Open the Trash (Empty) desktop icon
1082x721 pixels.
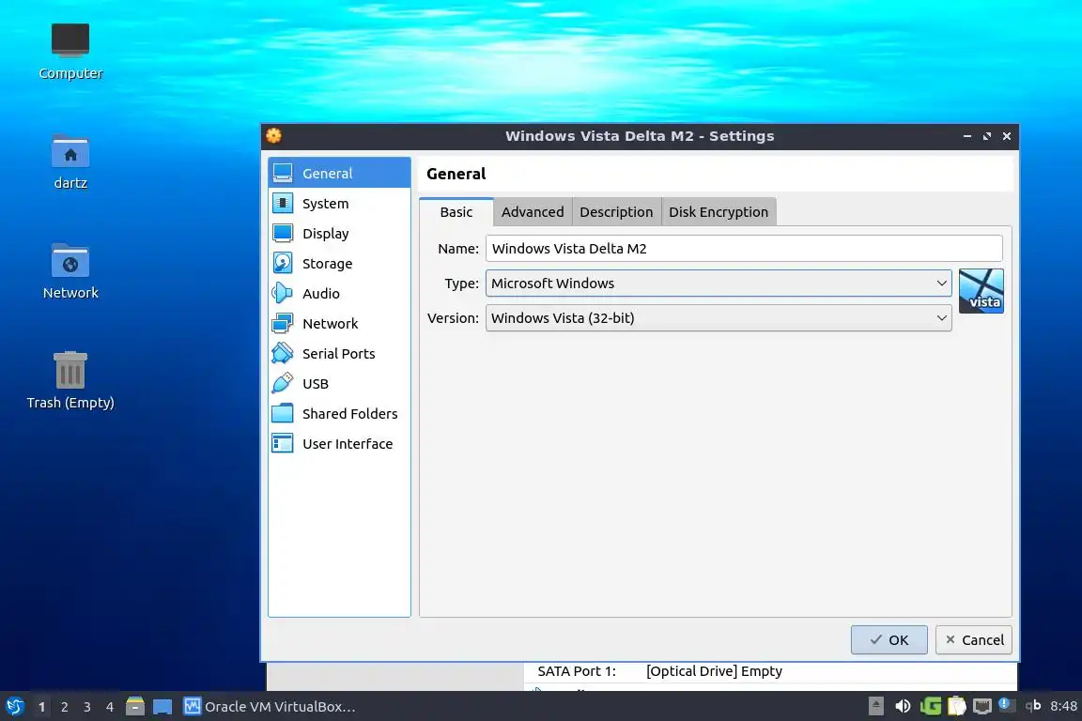coord(70,381)
